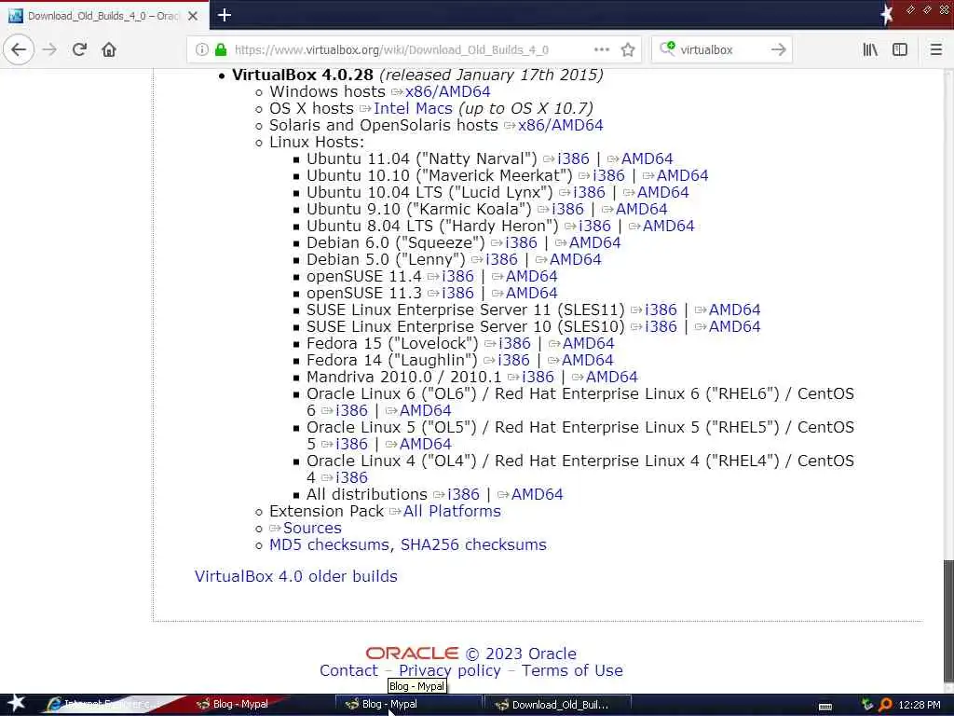Download Debian 5.0 Lenny i386

pyautogui.click(x=501, y=259)
